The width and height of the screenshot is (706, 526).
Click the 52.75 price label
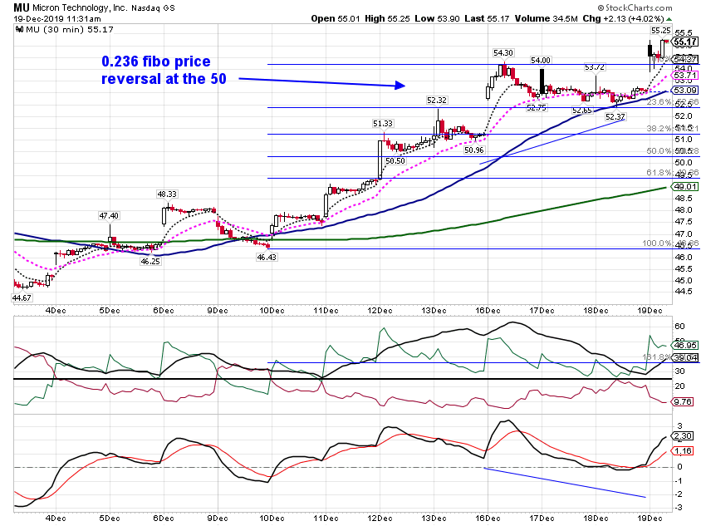click(x=537, y=108)
